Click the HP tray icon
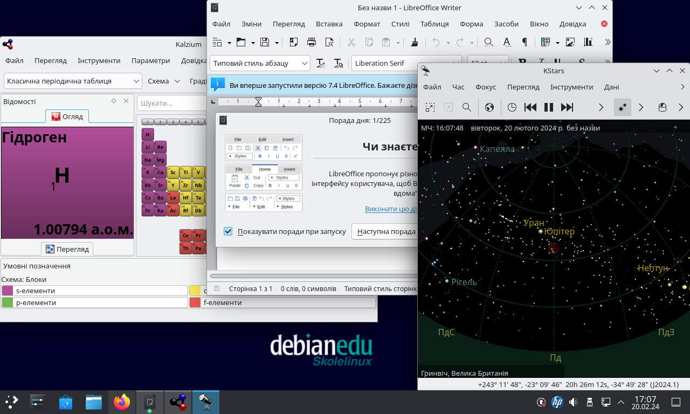Image resolution: width=690 pixels, height=414 pixels. pos(557,402)
